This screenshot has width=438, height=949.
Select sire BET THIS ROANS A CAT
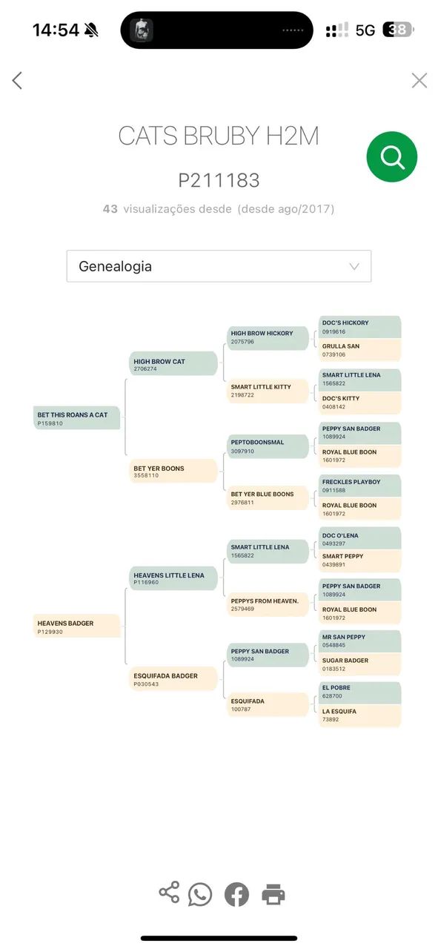[77, 418]
